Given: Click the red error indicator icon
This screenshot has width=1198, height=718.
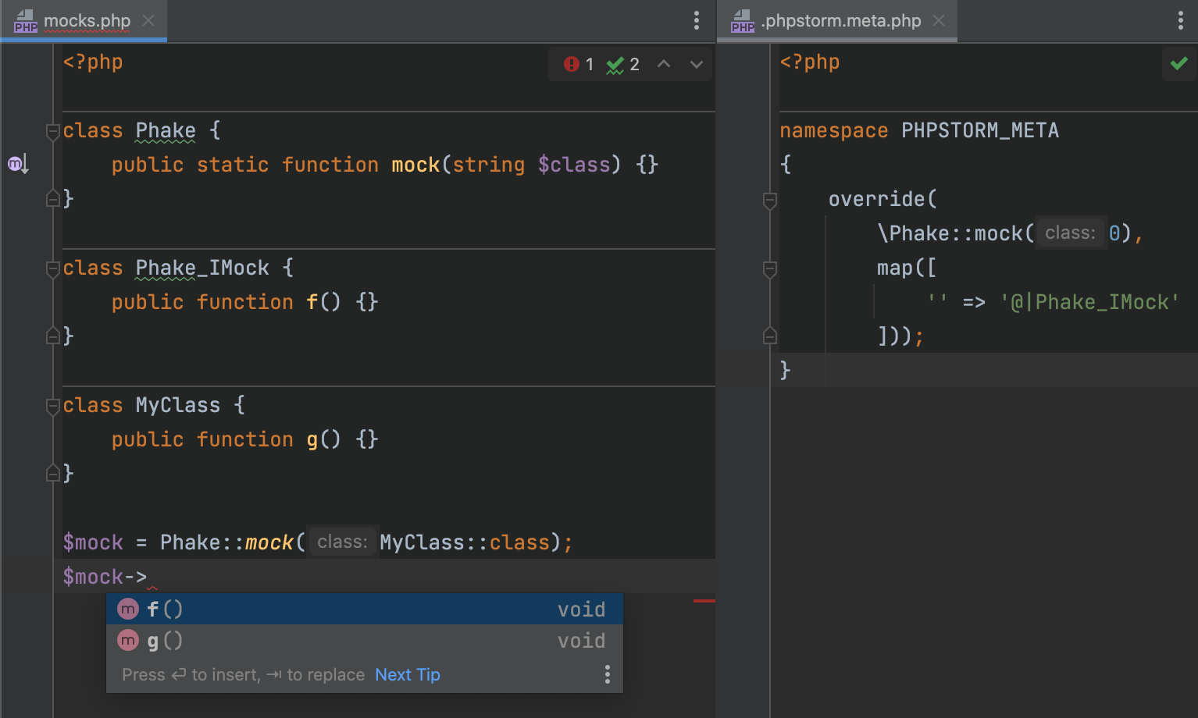Looking at the screenshot, I should tap(572, 64).
